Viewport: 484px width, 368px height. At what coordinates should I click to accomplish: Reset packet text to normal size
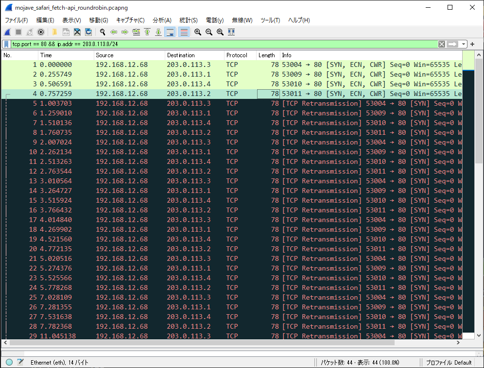(x=220, y=32)
